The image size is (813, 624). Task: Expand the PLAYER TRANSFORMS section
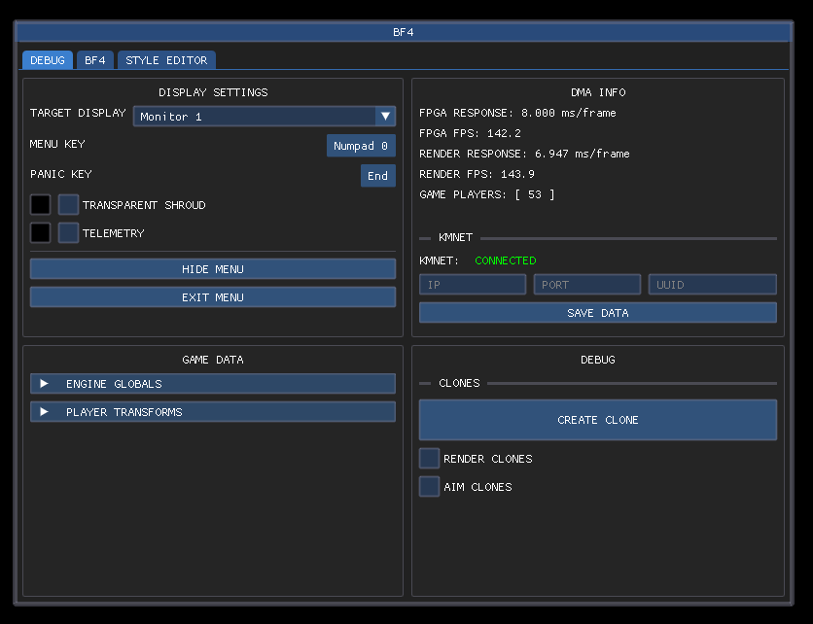click(x=213, y=411)
